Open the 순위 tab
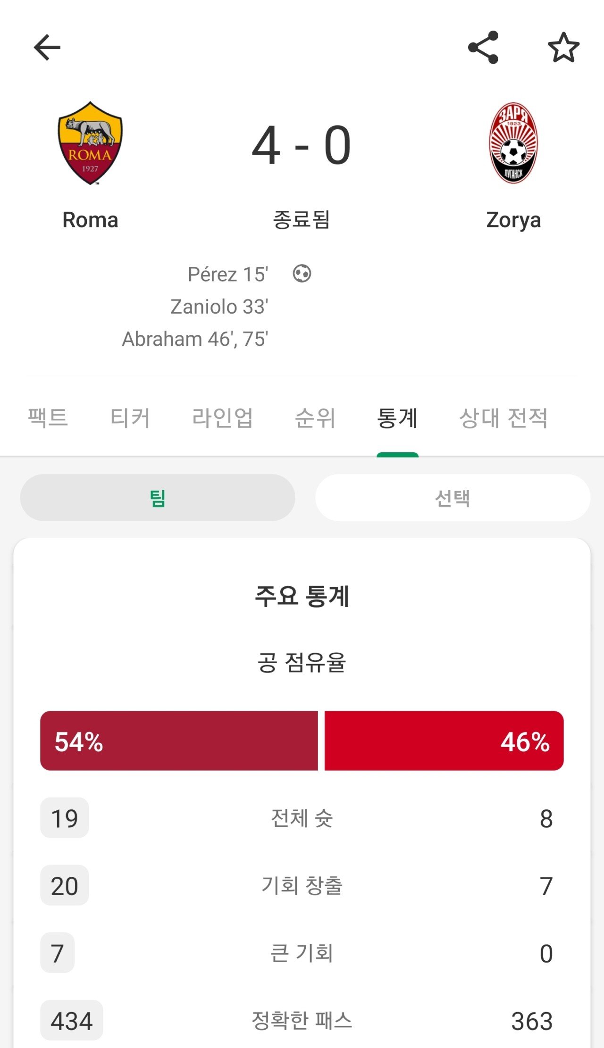Image resolution: width=604 pixels, height=1048 pixels. [x=315, y=417]
